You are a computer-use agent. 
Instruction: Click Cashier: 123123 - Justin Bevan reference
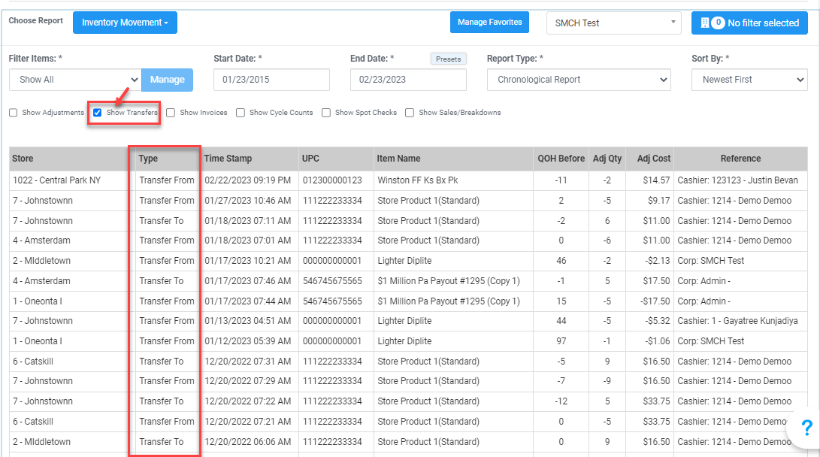click(737, 180)
